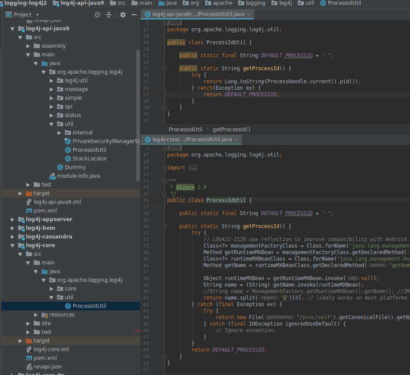Click the apache breadcrumb folder
Screen dimensions: 410x375
pyautogui.click(x=219, y=3)
